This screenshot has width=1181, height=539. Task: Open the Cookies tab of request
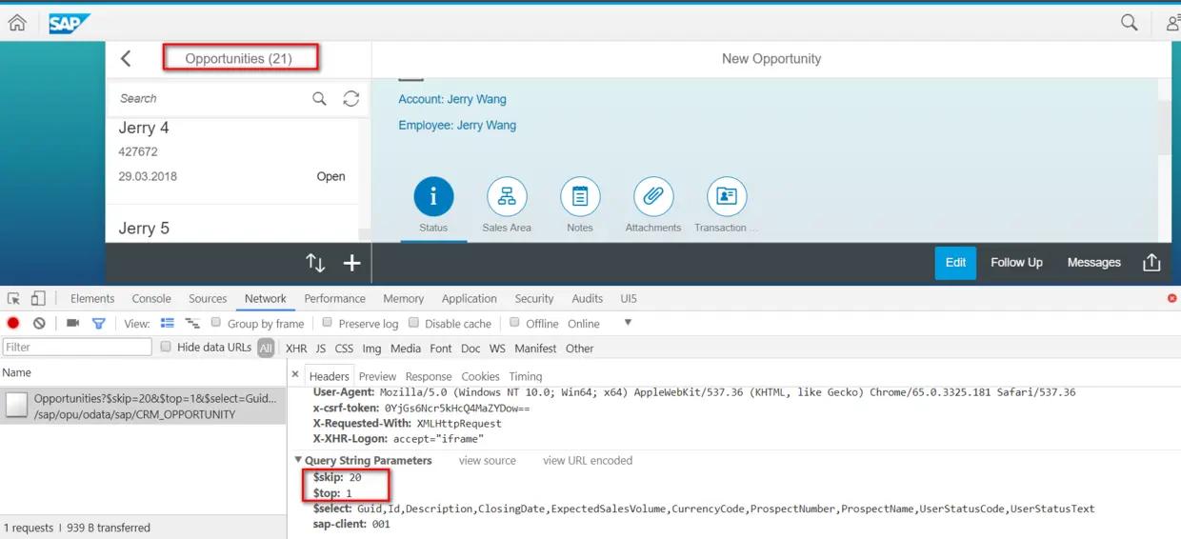pyautogui.click(x=480, y=376)
